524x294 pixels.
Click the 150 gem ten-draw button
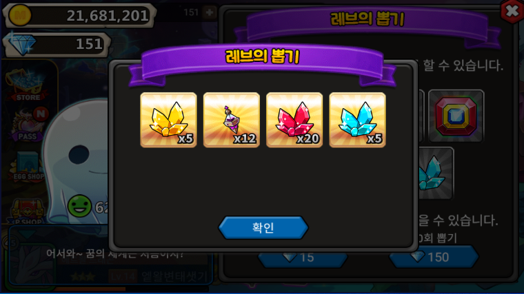point(434,257)
